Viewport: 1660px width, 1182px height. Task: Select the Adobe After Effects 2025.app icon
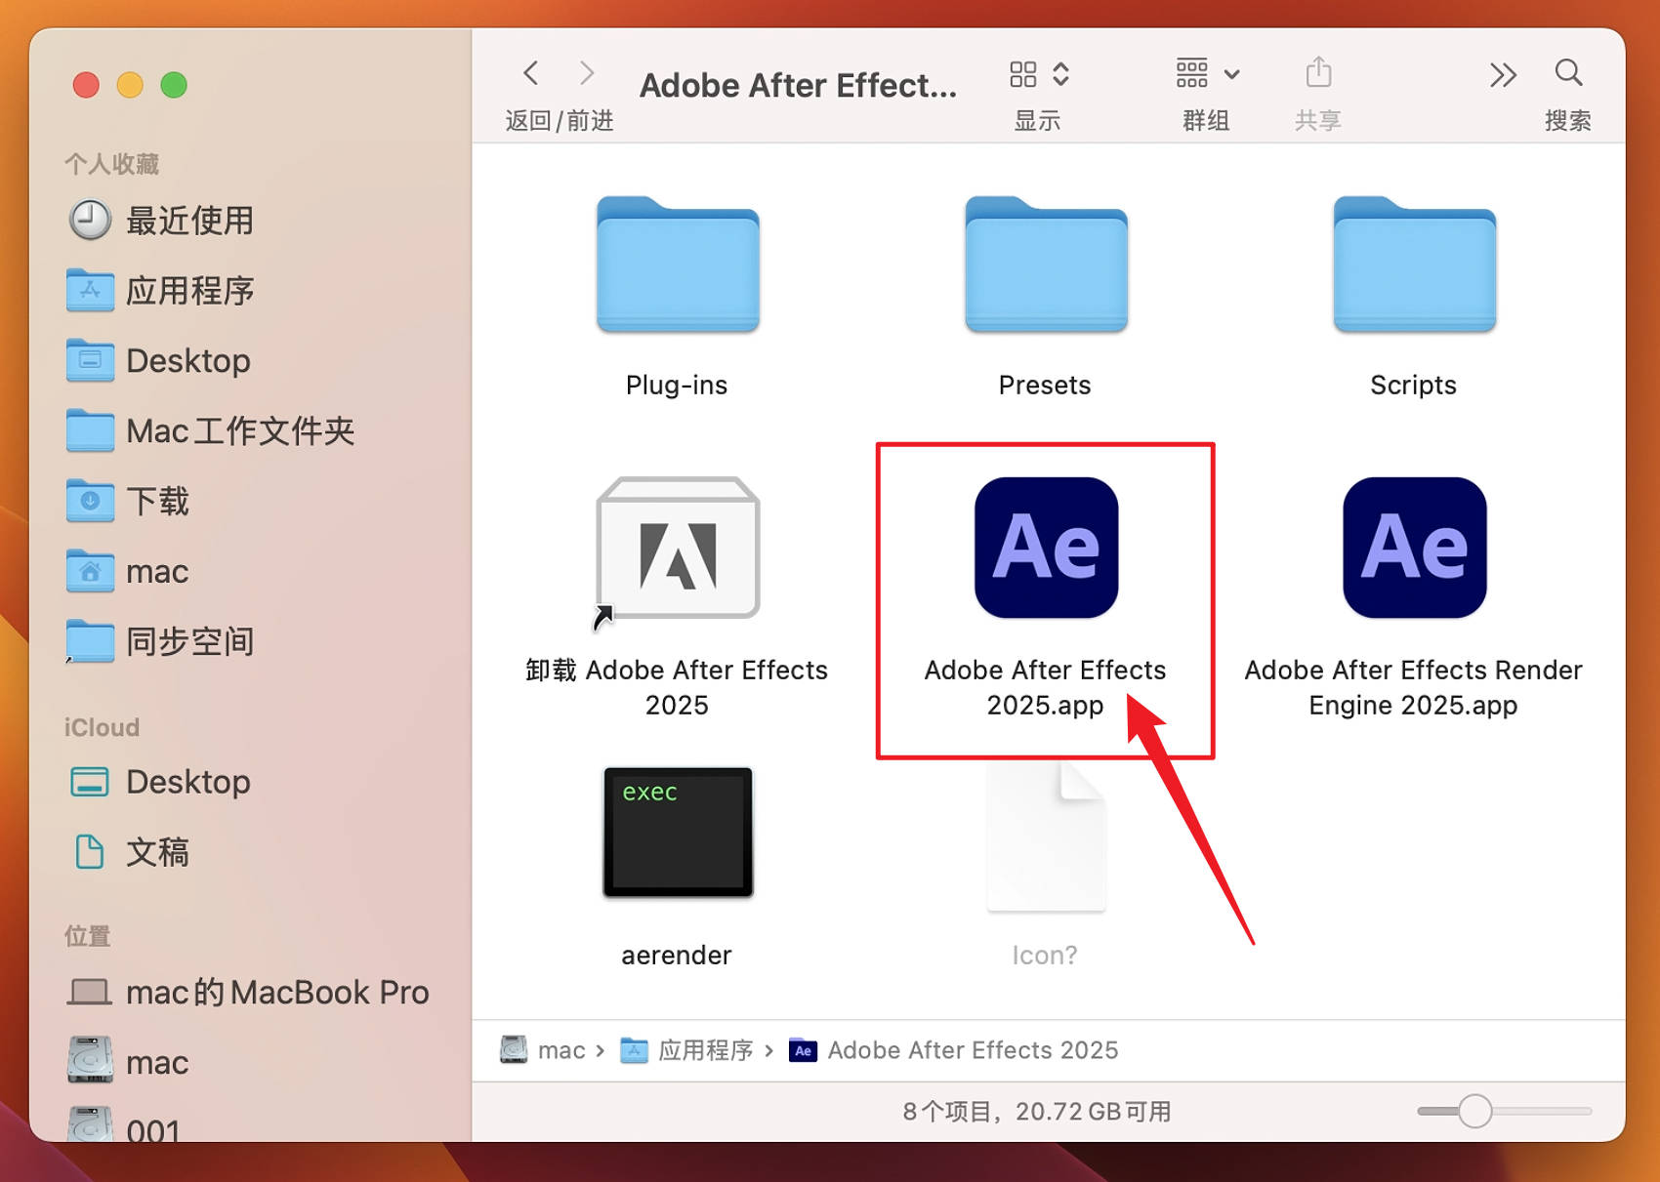[x=1046, y=548]
